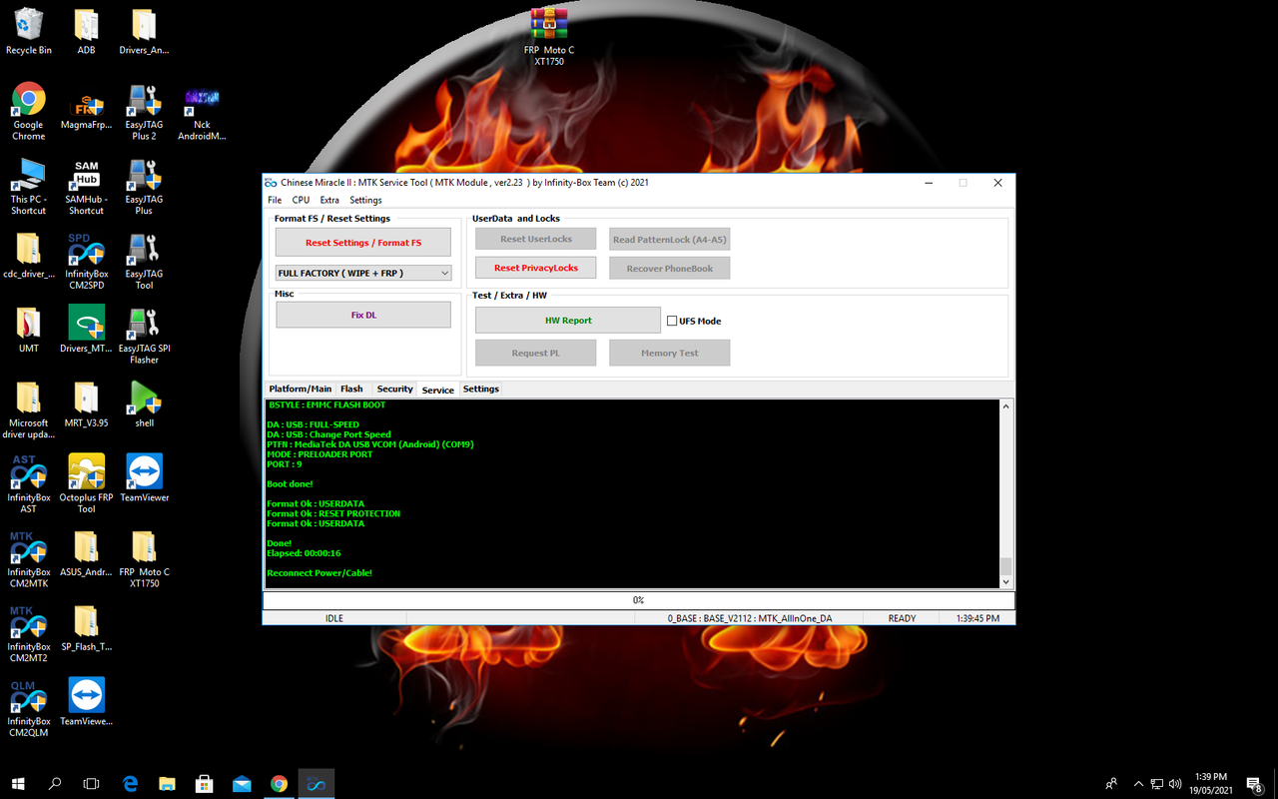Select the cdc_driver folder icon

tap(29, 256)
